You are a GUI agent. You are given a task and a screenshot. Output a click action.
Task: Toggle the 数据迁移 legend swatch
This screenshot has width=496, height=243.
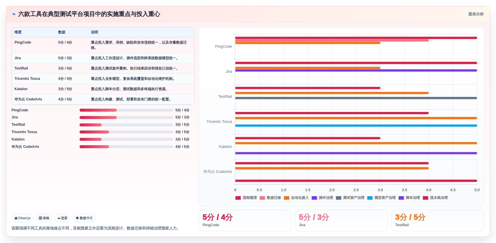262,198
